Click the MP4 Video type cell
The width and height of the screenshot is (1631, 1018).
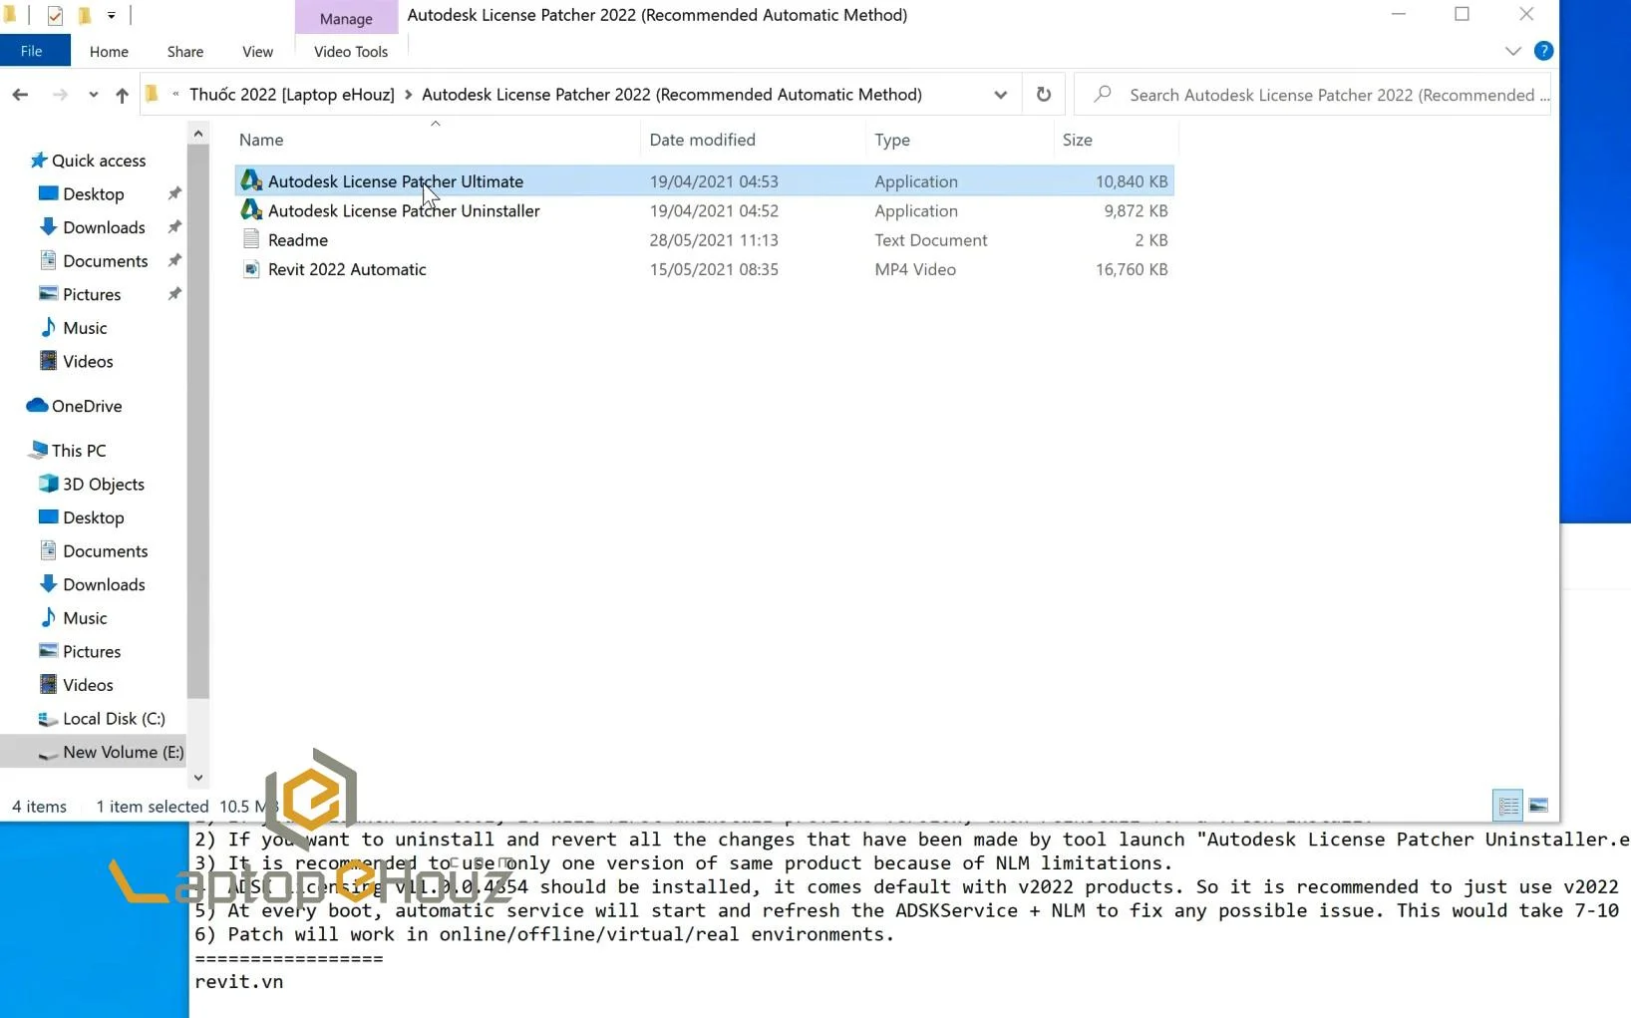[915, 269]
